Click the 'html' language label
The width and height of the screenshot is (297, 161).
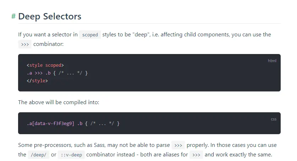[272, 61]
